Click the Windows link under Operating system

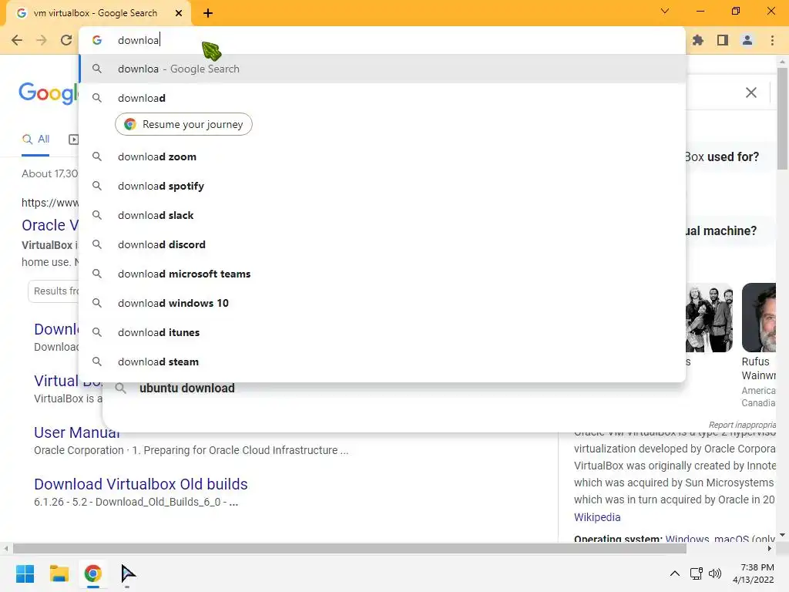tap(687, 539)
